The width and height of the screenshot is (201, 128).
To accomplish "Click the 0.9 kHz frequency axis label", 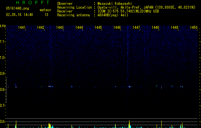I will pyautogui.click(x=3, y=74).
